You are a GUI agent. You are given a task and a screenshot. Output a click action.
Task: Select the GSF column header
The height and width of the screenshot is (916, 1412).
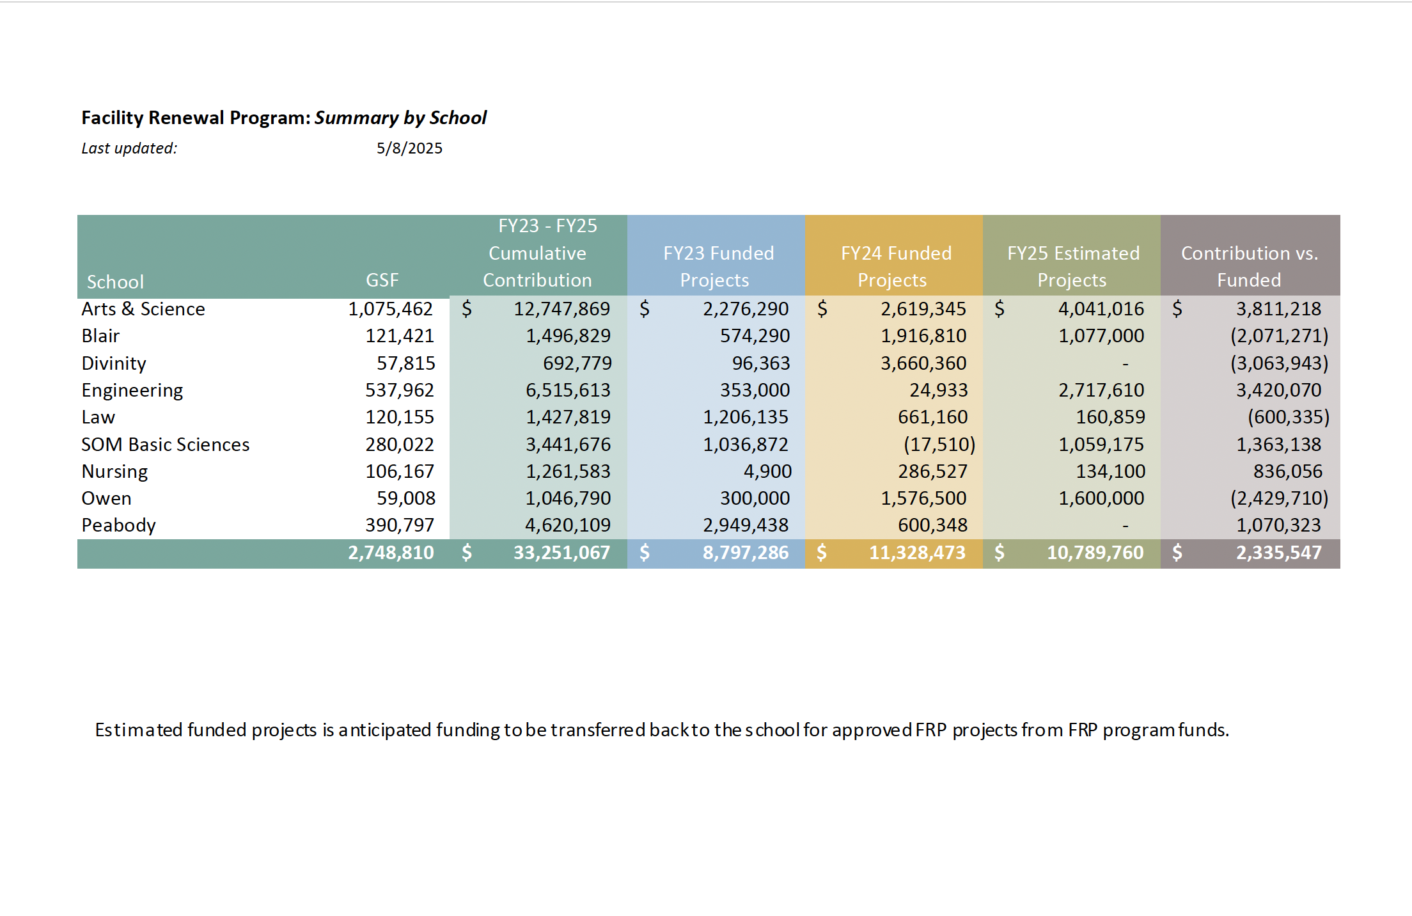coord(382,280)
